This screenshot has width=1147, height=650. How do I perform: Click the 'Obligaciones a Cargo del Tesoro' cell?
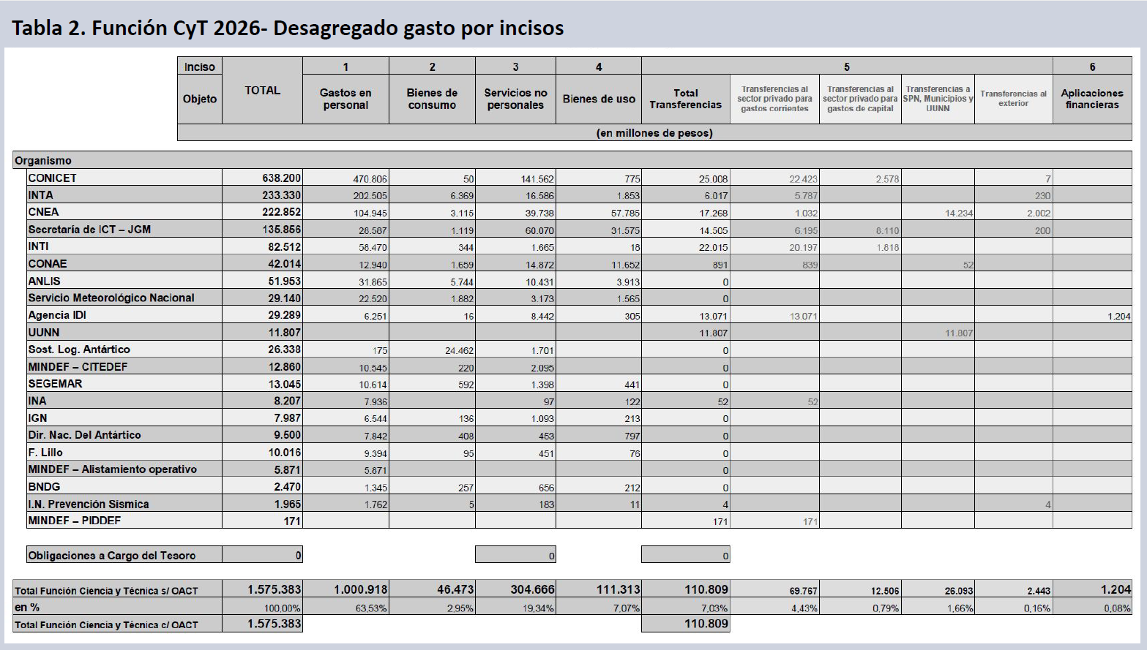(x=112, y=556)
